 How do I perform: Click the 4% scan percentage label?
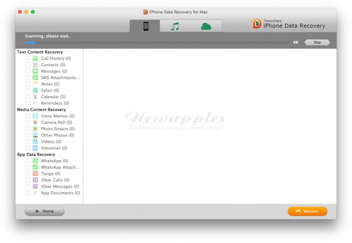pyautogui.click(x=295, y=43)
